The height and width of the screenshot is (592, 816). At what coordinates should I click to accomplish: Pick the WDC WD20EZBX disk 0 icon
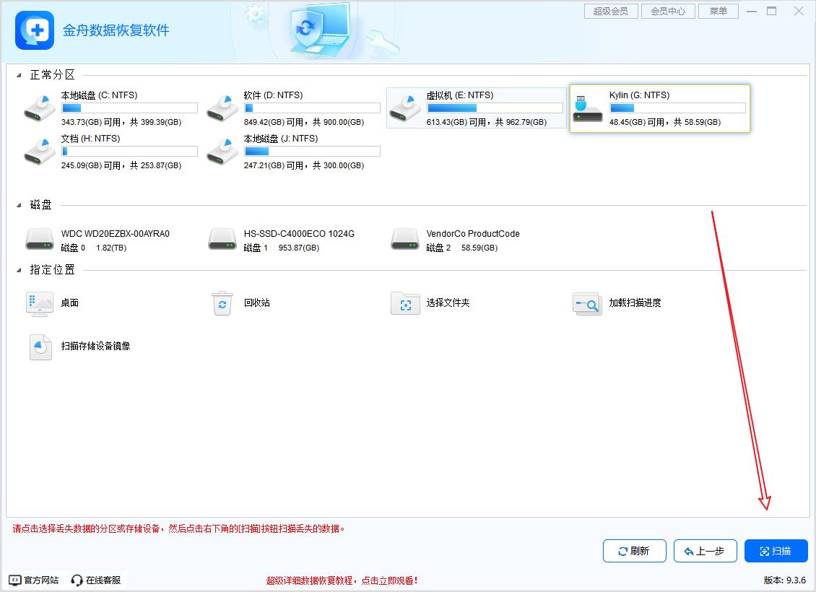(x=40, y=240)
